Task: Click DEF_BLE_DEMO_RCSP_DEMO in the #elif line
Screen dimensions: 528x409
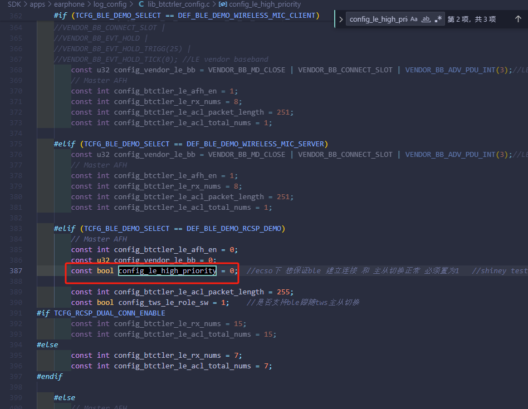Action: point(234,229)
